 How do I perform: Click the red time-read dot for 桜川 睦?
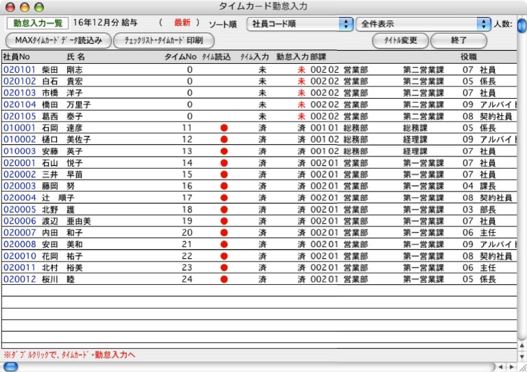[x=223, y=279]
